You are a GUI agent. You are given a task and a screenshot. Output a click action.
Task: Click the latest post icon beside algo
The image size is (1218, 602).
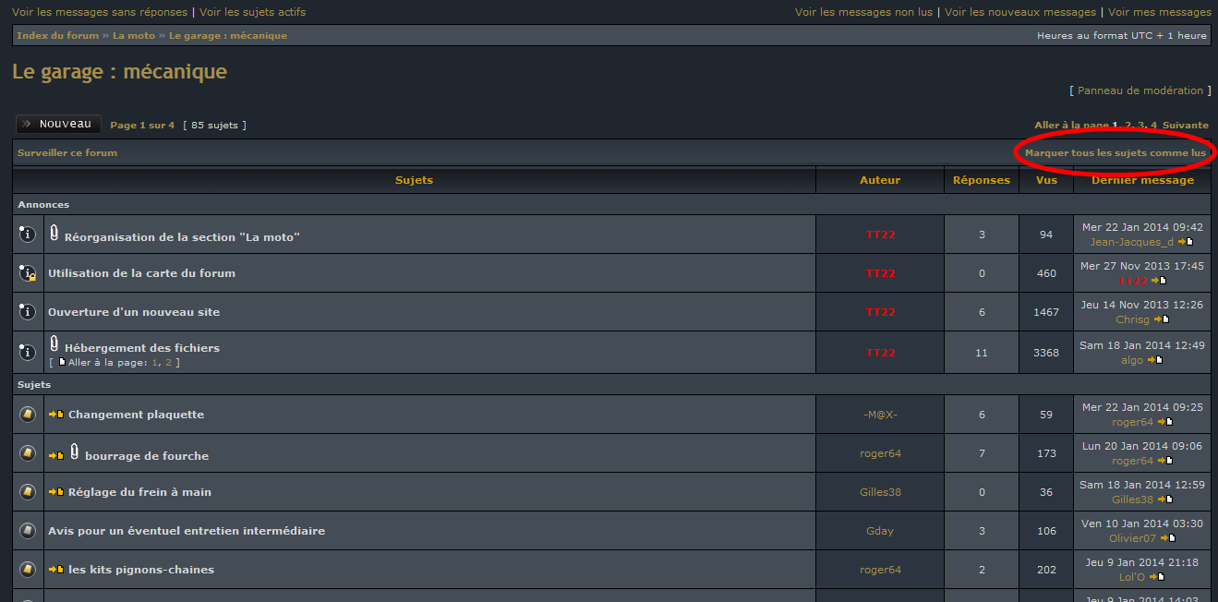(x=1155, y=360)
